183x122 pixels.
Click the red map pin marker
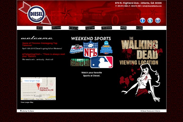coord(38,86)
